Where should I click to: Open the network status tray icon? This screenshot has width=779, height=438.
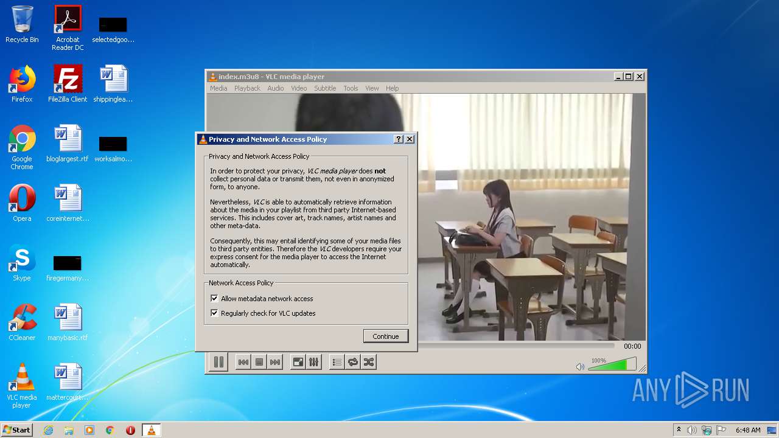(707, 430)
